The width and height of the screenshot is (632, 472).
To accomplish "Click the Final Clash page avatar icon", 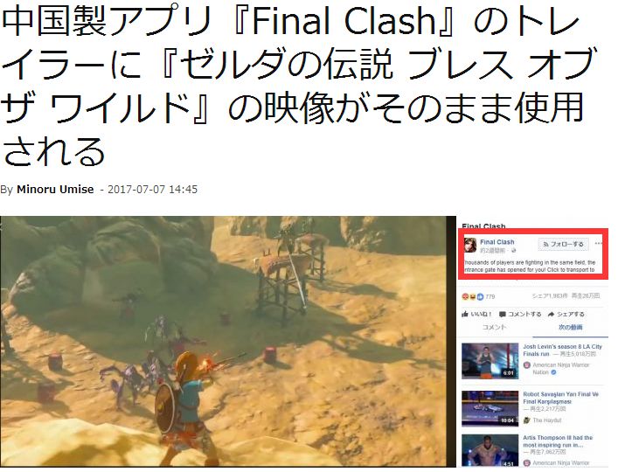I will (470, 245).
